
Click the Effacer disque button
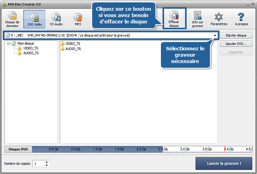coord(174,19)
